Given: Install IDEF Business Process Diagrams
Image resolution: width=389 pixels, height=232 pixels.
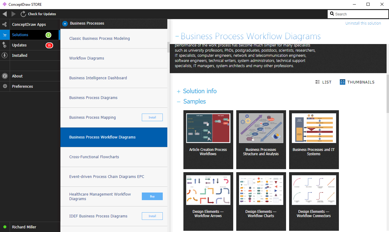Looking at the screenshot, I should click(152, 216).
